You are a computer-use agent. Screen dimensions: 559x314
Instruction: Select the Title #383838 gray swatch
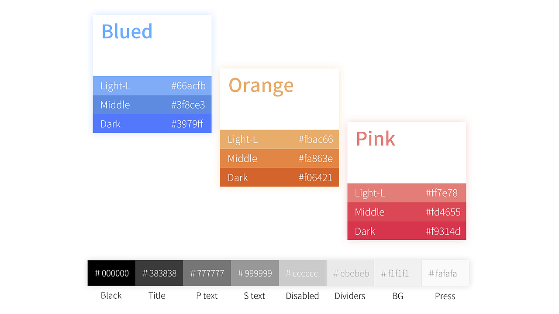(159, 273)
